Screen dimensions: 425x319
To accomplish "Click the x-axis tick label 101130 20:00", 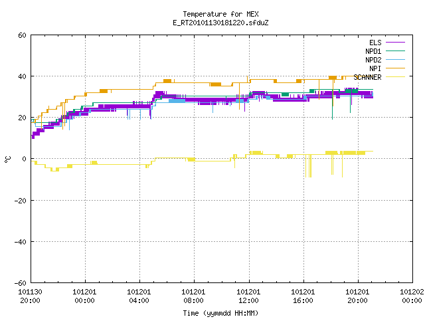I will (x=30, y=296).
